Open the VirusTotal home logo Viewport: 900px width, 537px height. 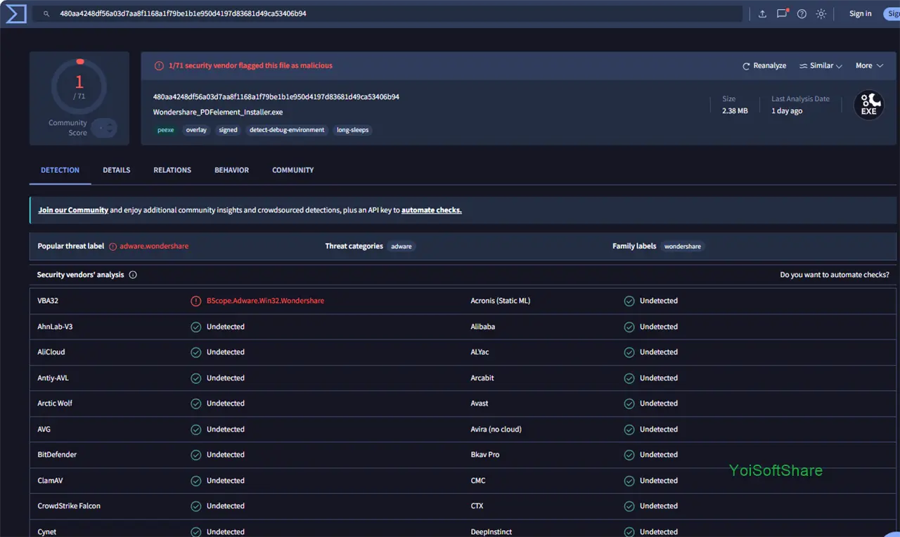(15, 13)
